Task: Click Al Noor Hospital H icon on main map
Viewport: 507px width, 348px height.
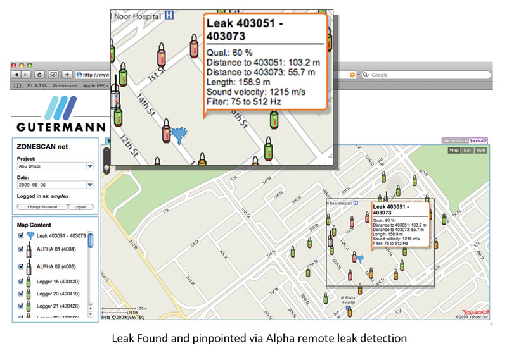Action: pos(356,203)
